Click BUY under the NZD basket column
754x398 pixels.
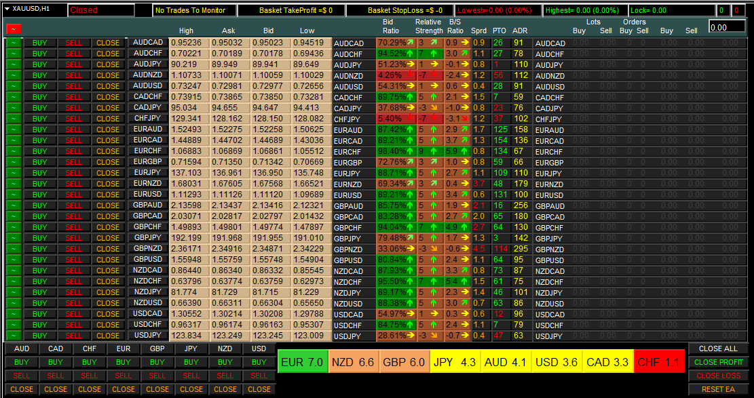[x=225, y=362]
